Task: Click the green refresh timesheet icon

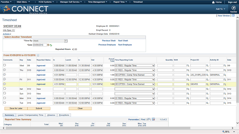Action: [51, 45]
